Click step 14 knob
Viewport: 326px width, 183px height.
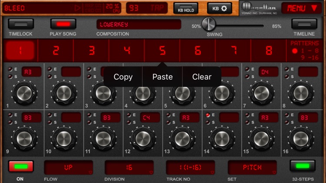point(222,139)
